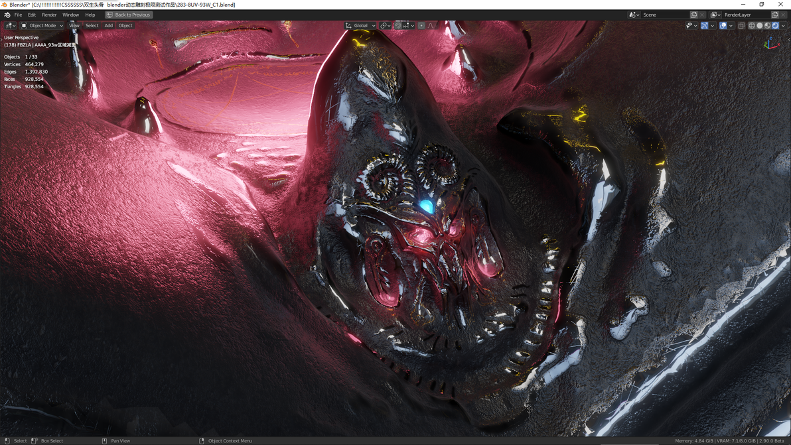The height and width of the screenshot is (445, 791).
Task: Open the editor type selector icon
Action: (11, 25)
